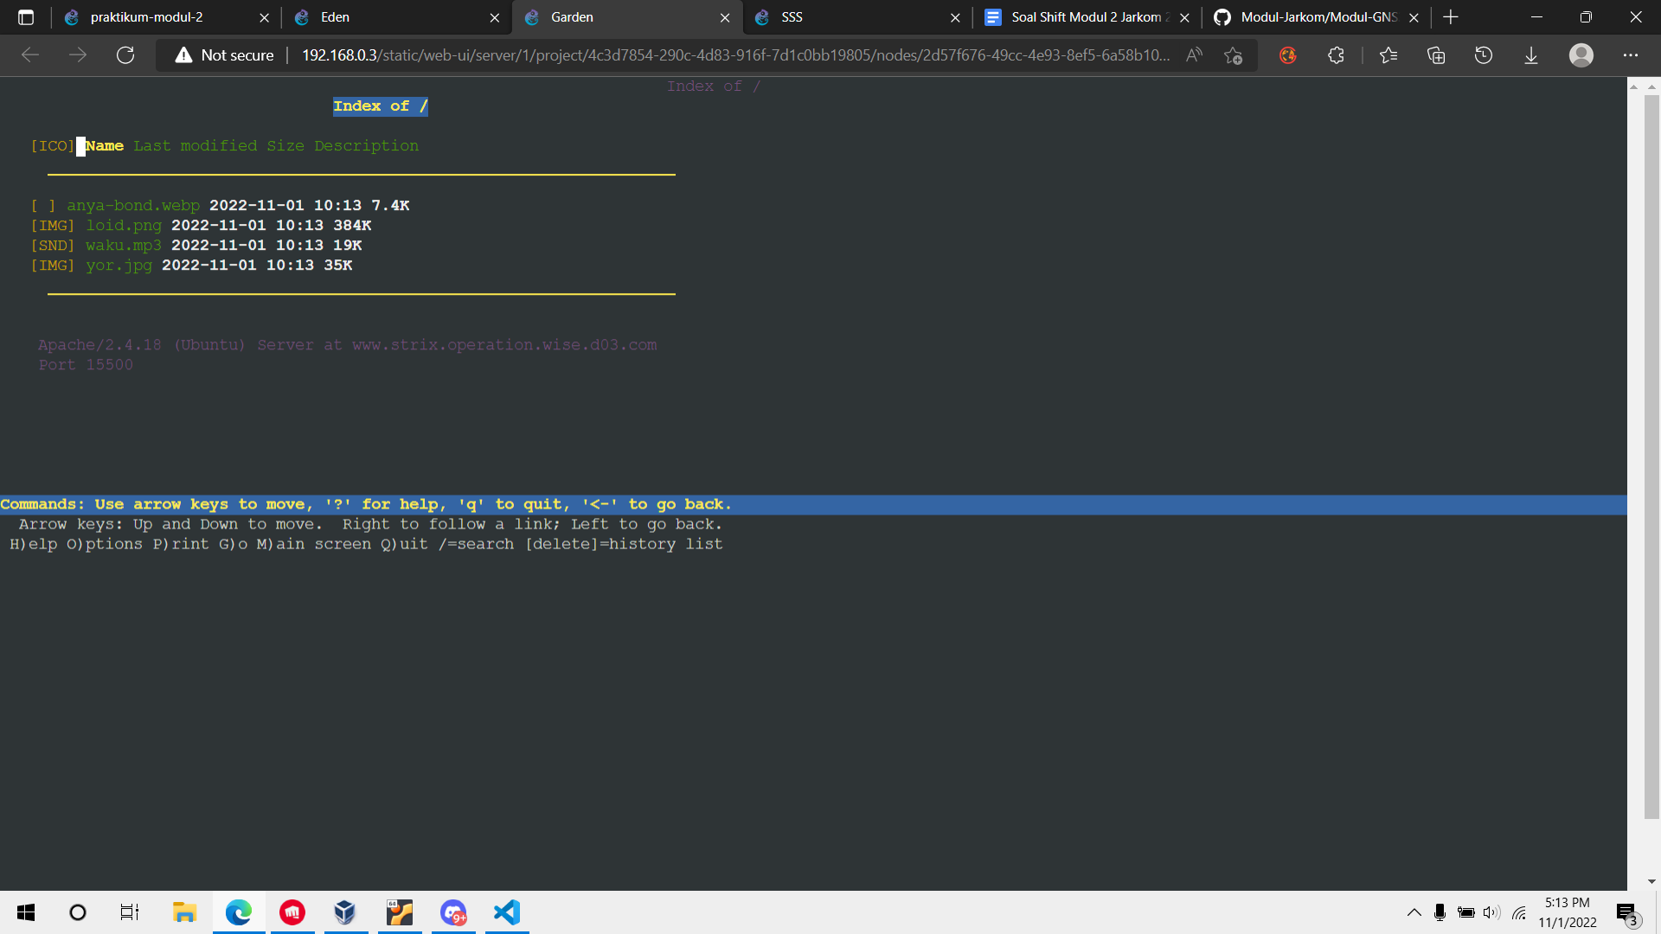Reload the current page
This screenshot has width=1661, height=934.
125,54
